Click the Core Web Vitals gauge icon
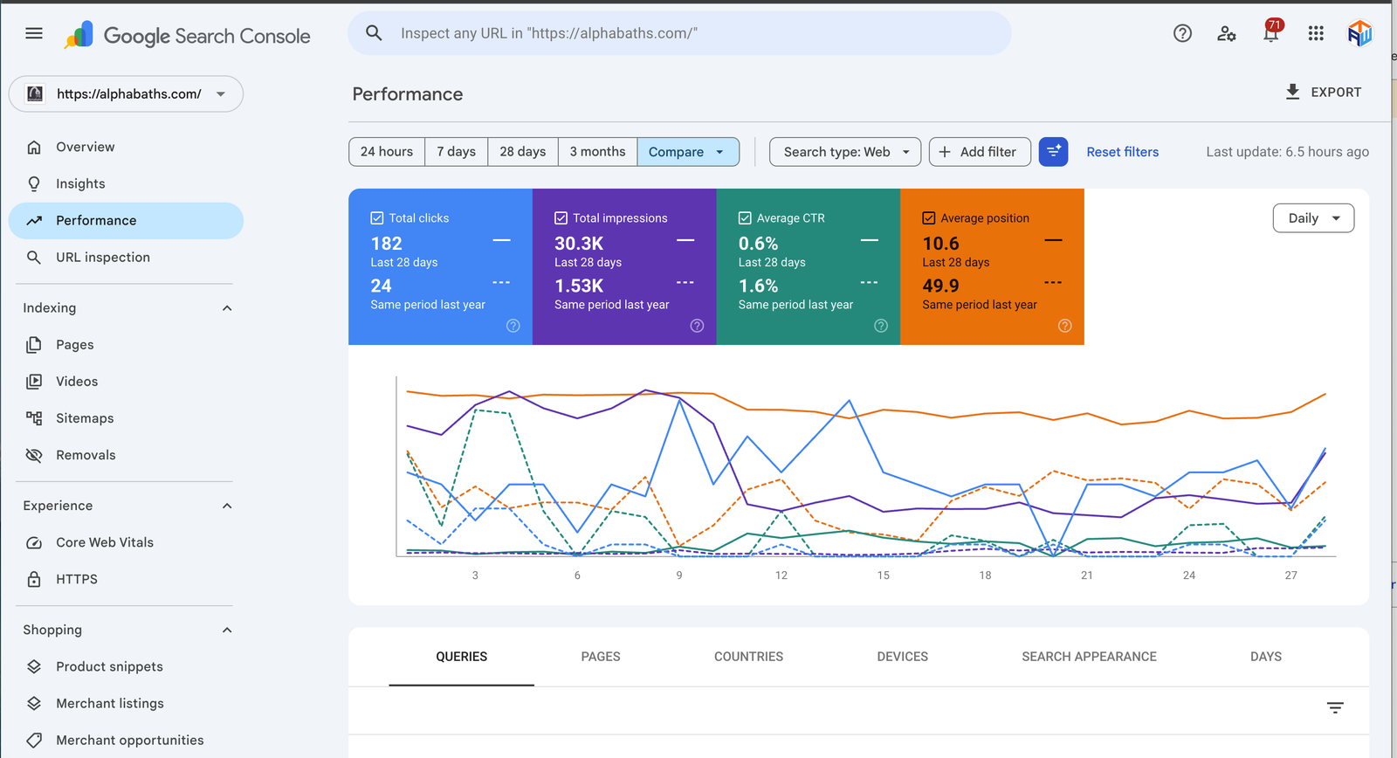Screen dimensions: 1397x758 (34, 542)
